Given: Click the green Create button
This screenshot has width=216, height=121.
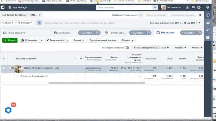Looking at the screenshot, I should click(x=10, y=40).
